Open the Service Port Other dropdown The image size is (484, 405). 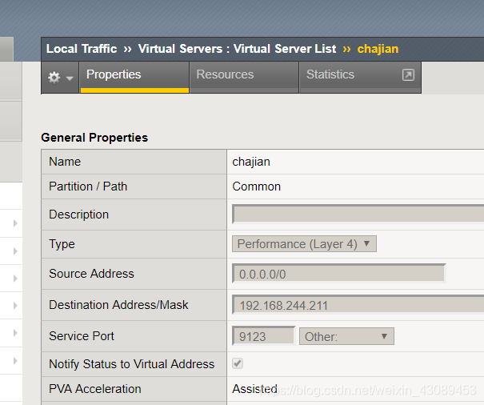pyautogui.click(x=346, y=336)
